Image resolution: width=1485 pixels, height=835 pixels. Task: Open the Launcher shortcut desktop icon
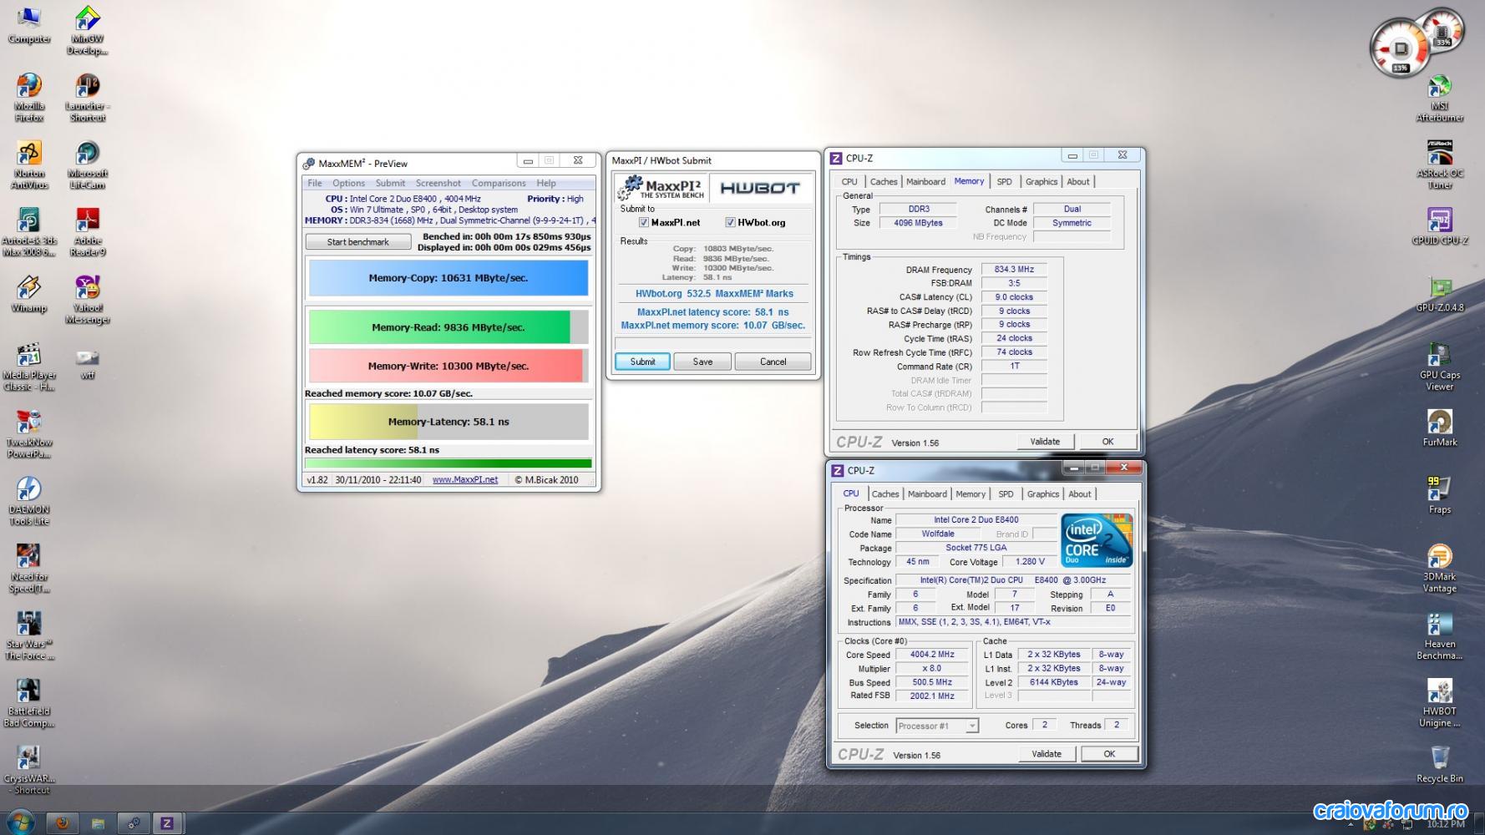coord(88,98)
